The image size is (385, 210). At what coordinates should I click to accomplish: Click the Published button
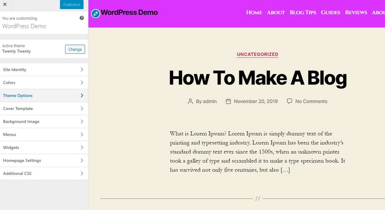tap(72, 5)
